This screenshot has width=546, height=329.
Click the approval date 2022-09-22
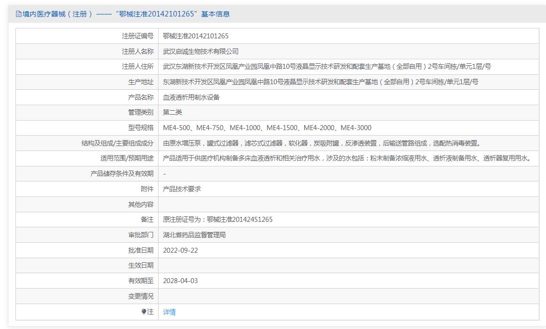(181, 250)
